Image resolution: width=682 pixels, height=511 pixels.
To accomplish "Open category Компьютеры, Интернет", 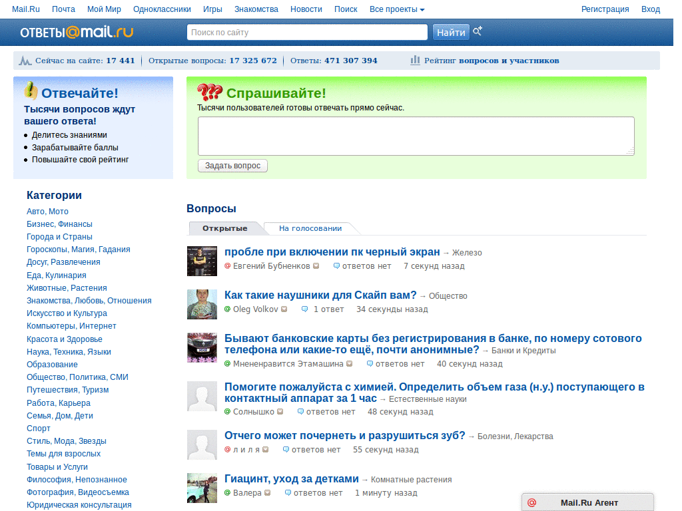I will coord(71,326).
